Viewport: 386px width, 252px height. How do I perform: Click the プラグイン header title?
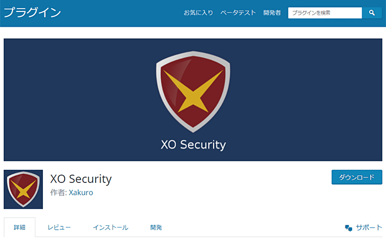(x=32, y=13)
